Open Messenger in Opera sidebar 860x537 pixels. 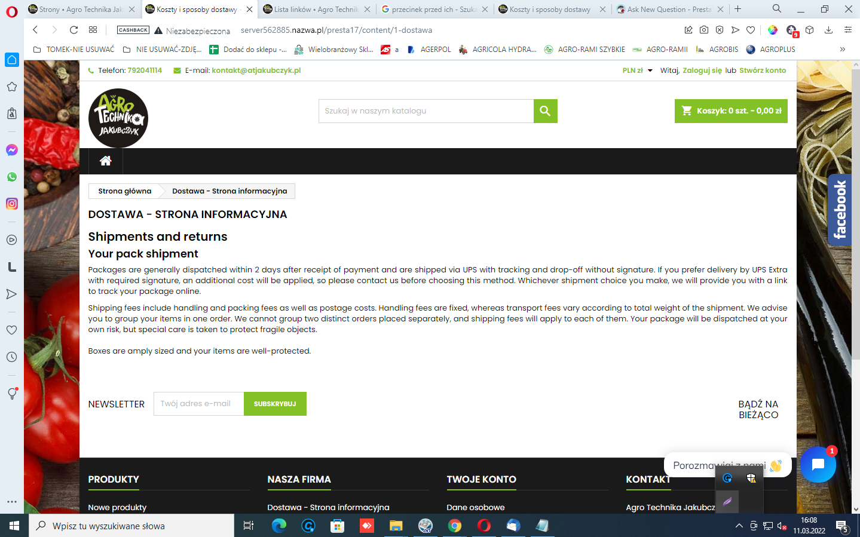[12, 151]
